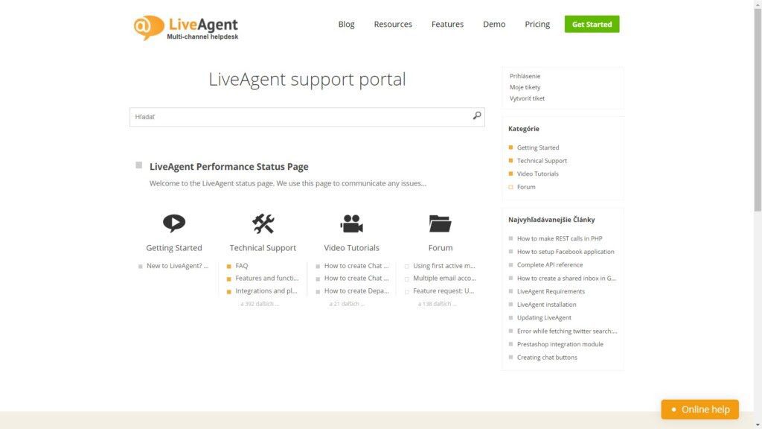
Task: Open the Getting Started category icon
Action: (174, 223)
